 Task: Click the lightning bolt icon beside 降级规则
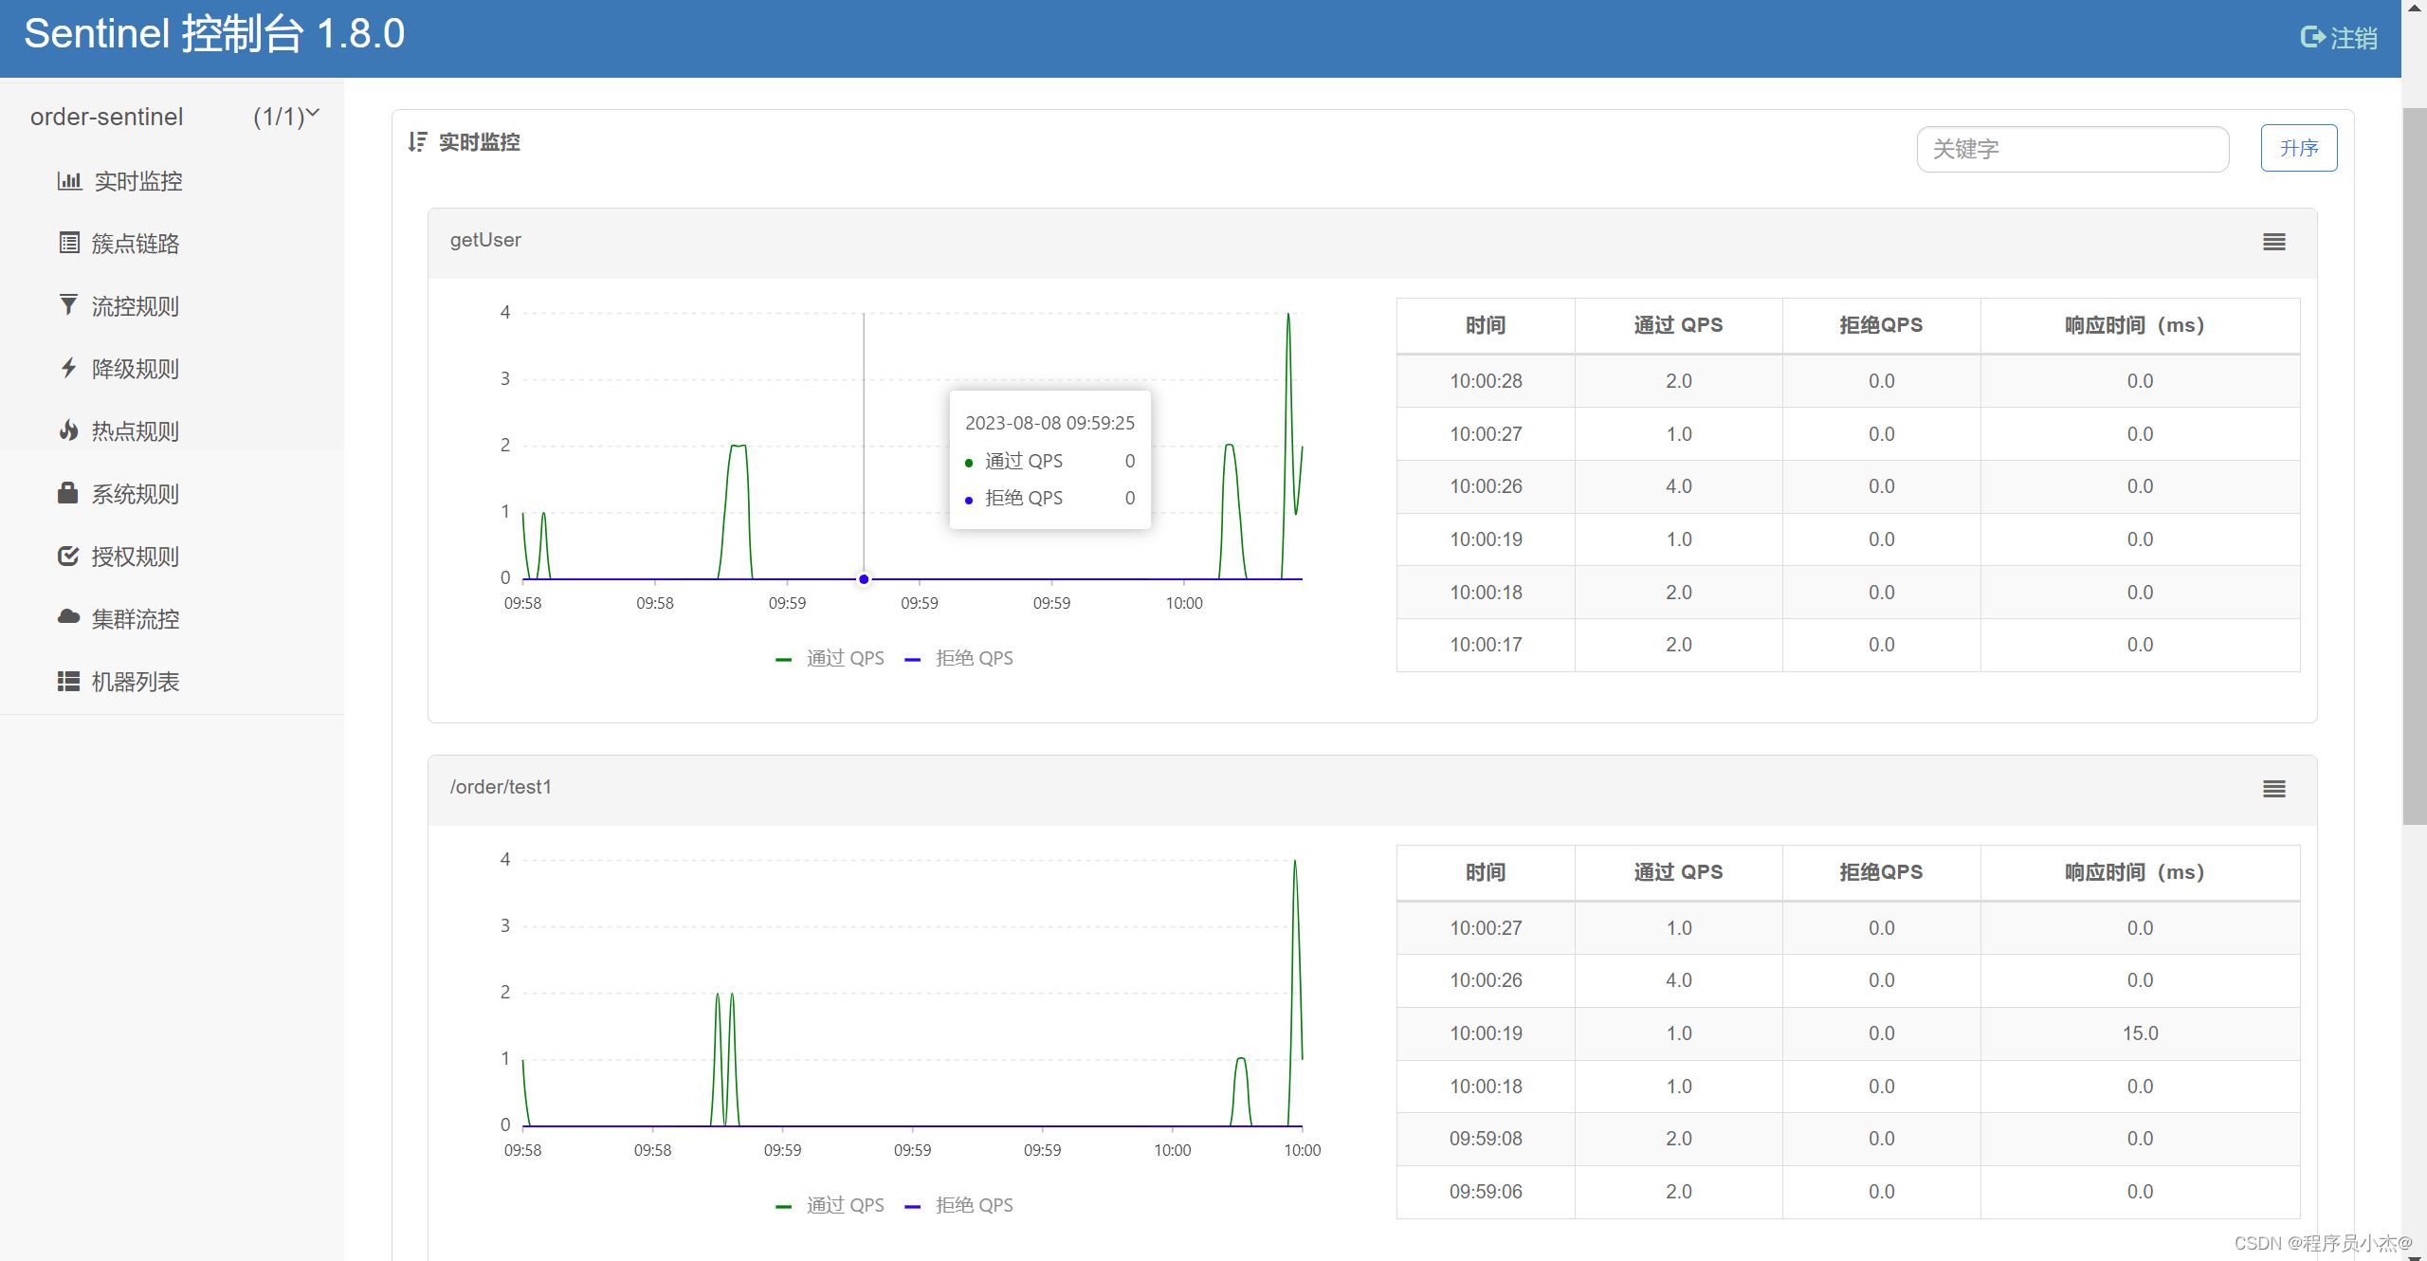click(x=68, y=368)
